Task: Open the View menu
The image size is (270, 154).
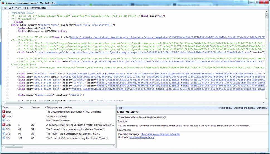Action: pos(18,8)
